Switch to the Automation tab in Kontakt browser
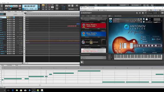Image resolution: width=164 pixels, height=92 pixels. click(x=105, y=16)
